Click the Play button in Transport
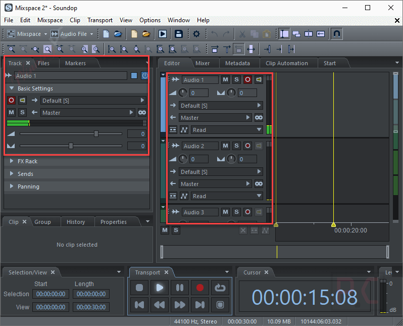The height and width of the screenshot is (326, 403). coord(160,288)
